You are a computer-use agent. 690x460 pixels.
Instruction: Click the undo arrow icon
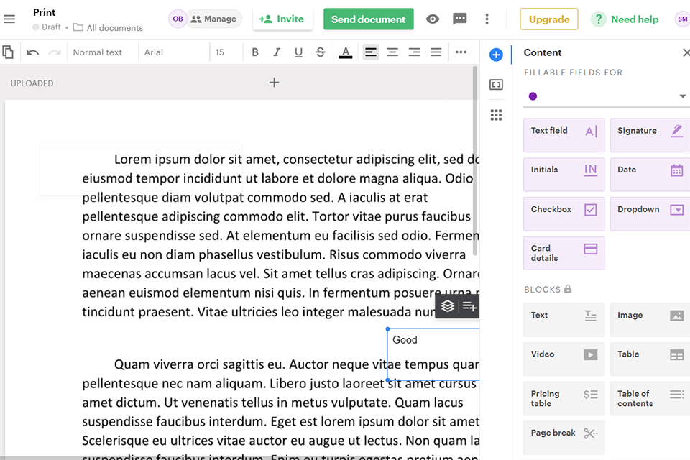click(32, 52)
